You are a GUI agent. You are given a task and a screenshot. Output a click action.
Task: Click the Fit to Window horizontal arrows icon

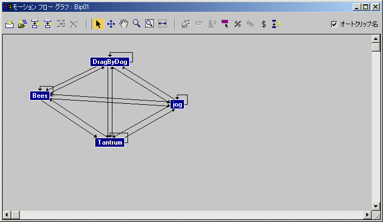point(162,24)
